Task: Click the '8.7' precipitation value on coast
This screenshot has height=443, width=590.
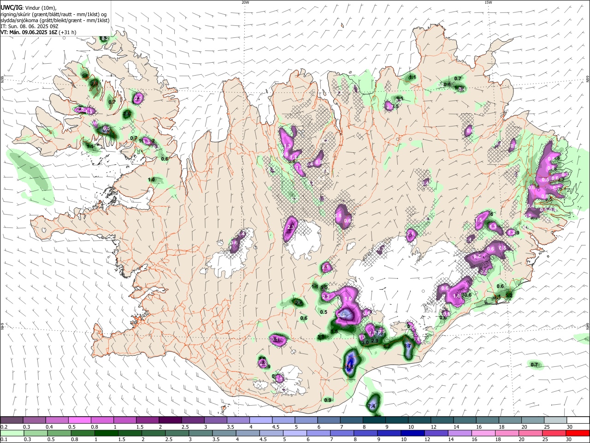Action: tap(407, 346)
